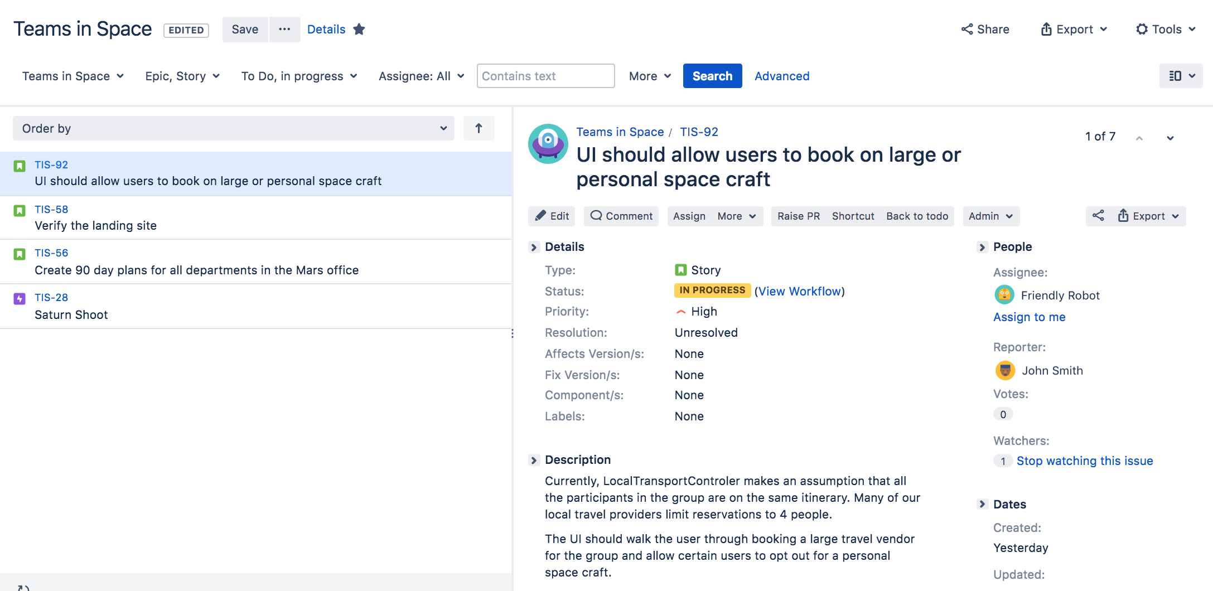Viewport: 1213px width, 591px height.
Task: Click the Save filter button
Action: (x=245, y=29)
